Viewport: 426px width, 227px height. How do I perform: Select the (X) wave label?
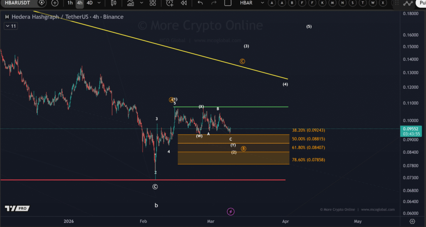(x=201, y=107)
